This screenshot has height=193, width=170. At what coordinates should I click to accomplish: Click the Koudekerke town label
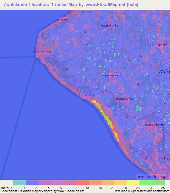point(155,125)
